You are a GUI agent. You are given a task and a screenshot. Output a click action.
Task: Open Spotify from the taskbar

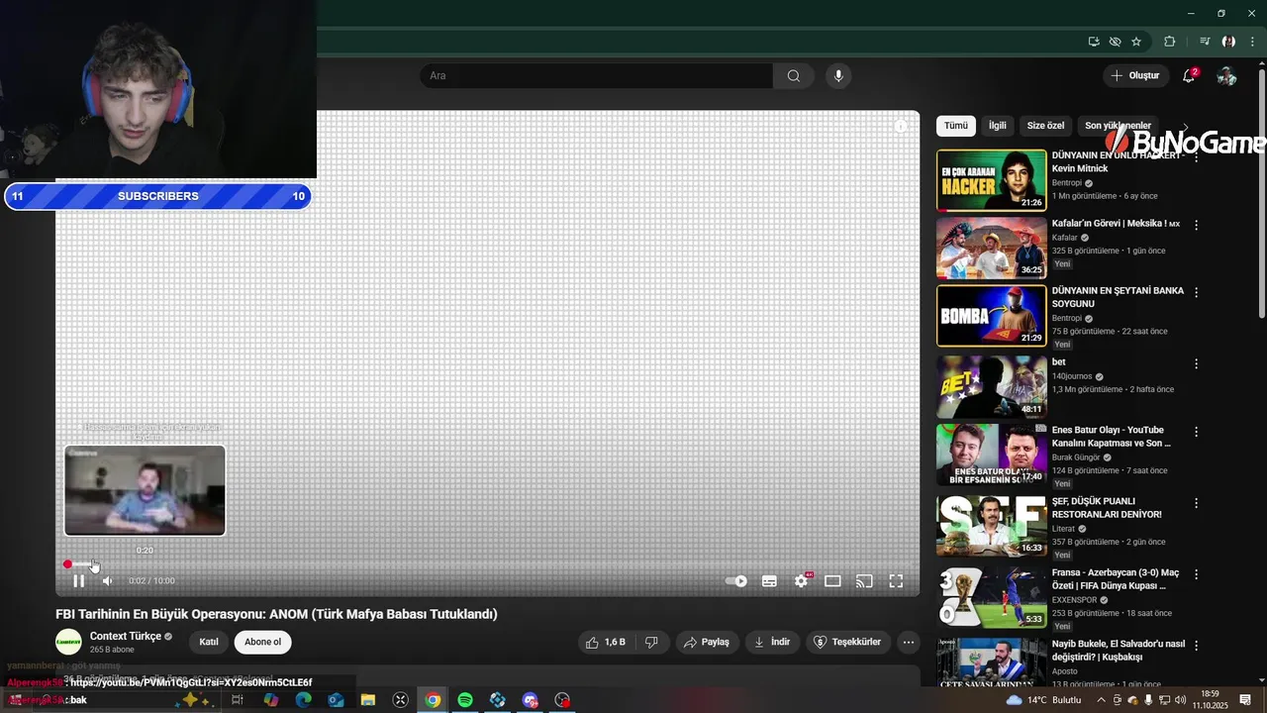[x=465, y=700]
